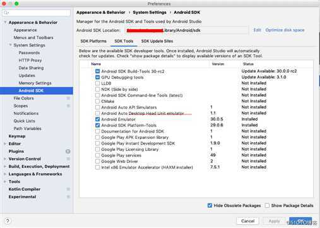Check Google Play Licensing Library checkbox

click(x=97, y=149)
